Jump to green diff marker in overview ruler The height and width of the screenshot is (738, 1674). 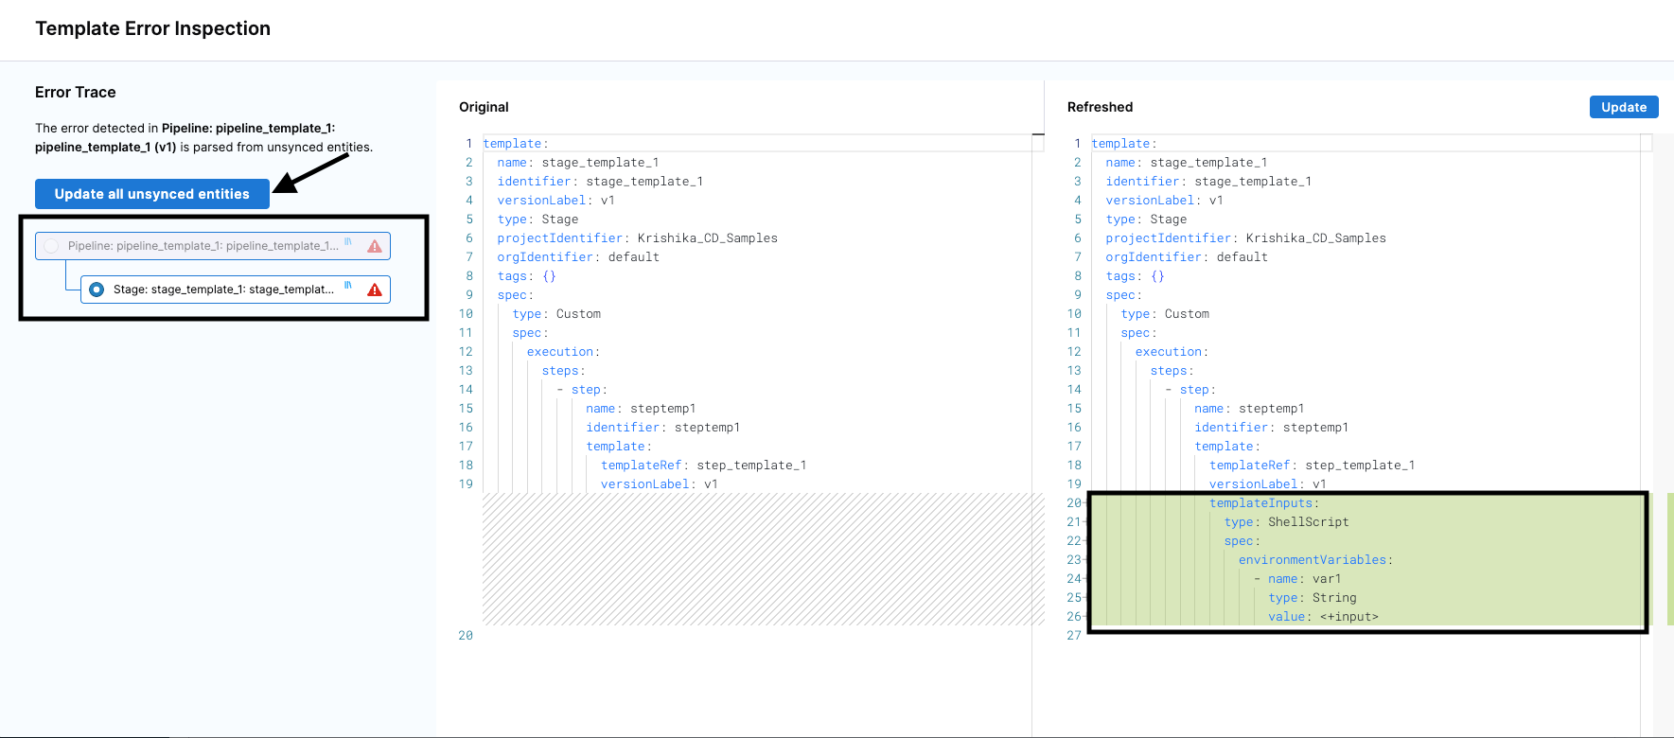(1669, 558)
